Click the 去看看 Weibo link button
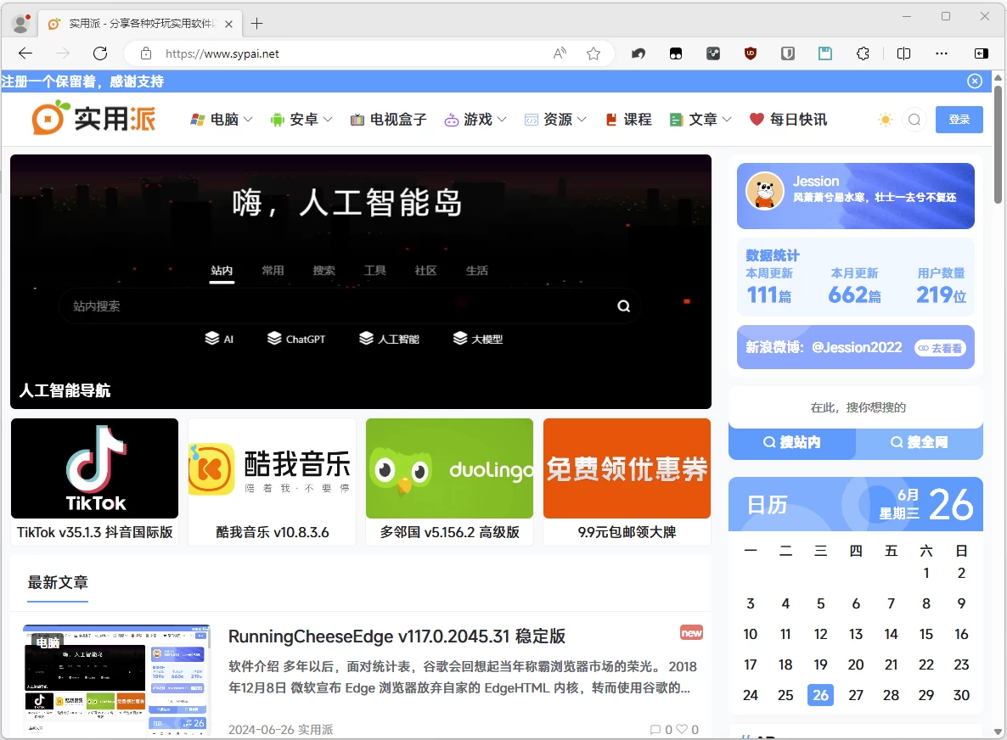 pos(940,348)
